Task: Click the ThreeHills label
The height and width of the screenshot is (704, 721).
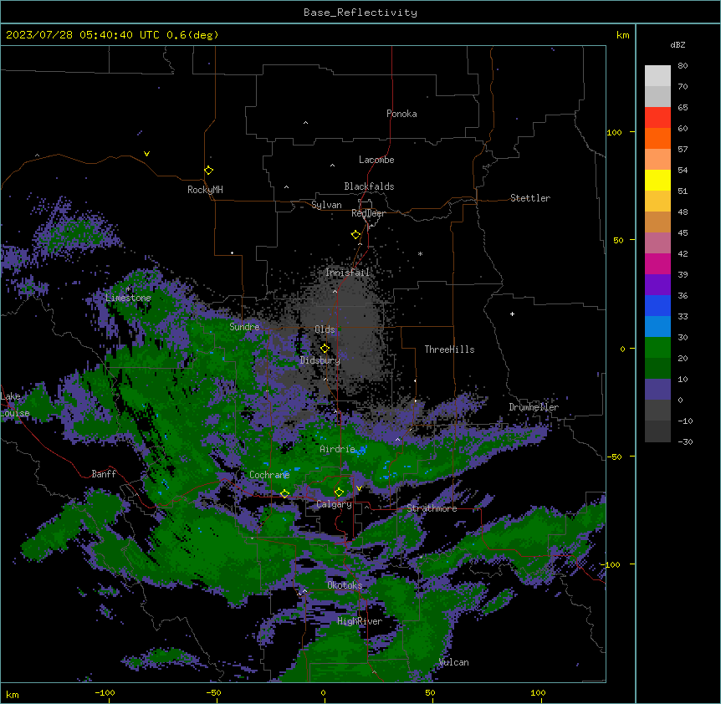Action: coord(449,349)
